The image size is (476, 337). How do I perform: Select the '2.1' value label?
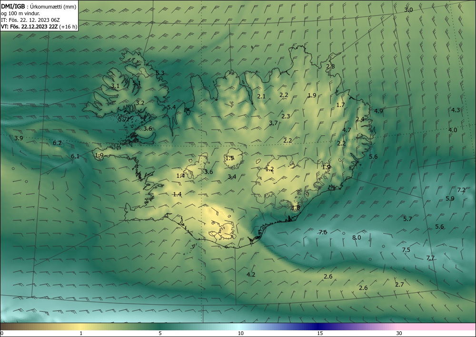(261, 96)
